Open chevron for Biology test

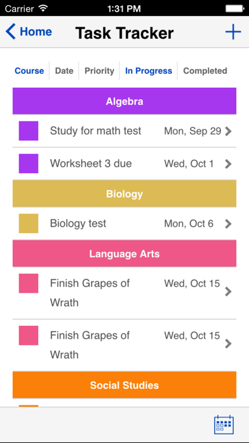(228, 224)
